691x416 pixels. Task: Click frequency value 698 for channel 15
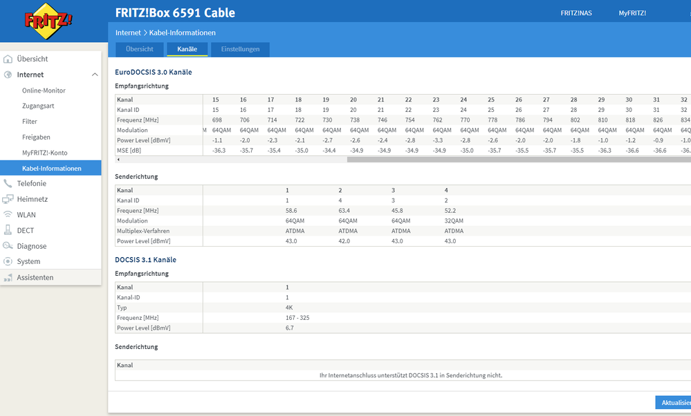click(x=216, y=120)
